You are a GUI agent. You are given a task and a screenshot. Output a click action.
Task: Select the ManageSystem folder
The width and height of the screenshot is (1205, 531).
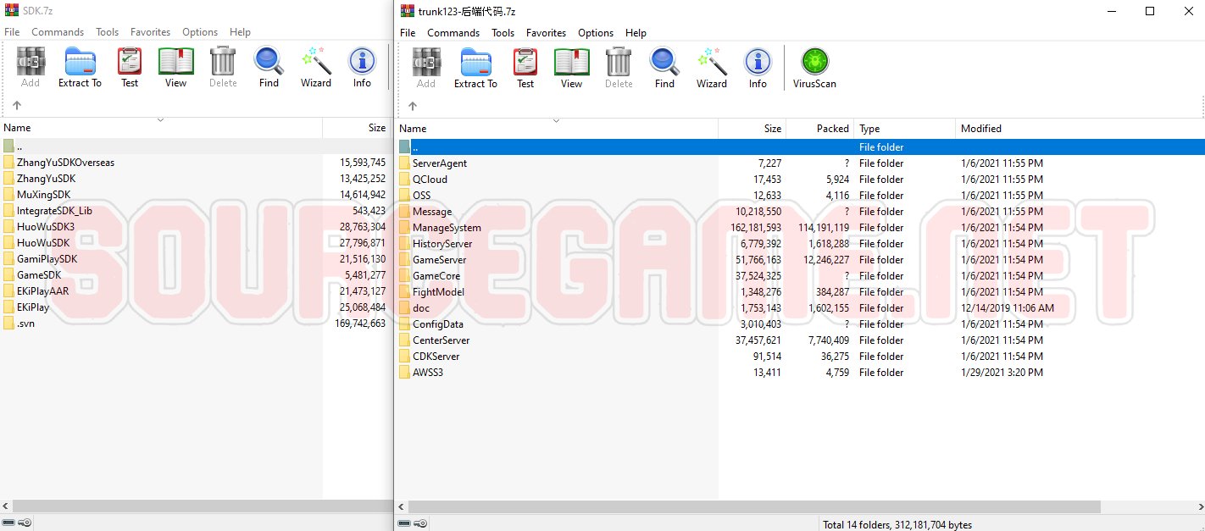446,228
